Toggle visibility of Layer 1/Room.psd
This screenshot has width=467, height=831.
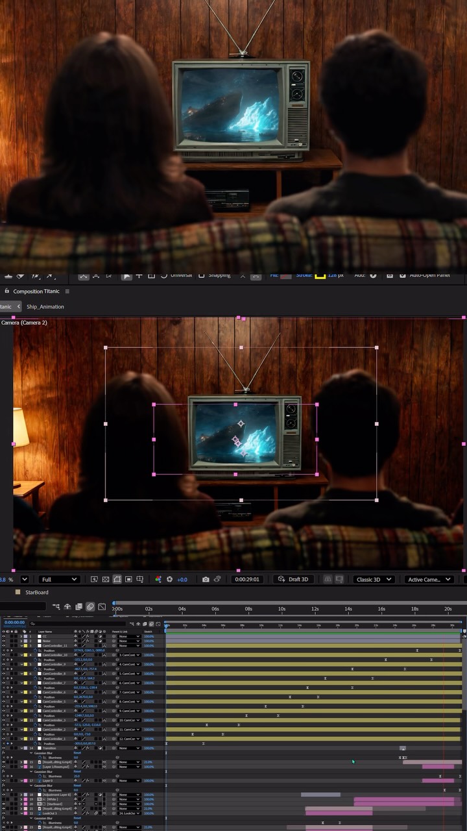[3, 767]
